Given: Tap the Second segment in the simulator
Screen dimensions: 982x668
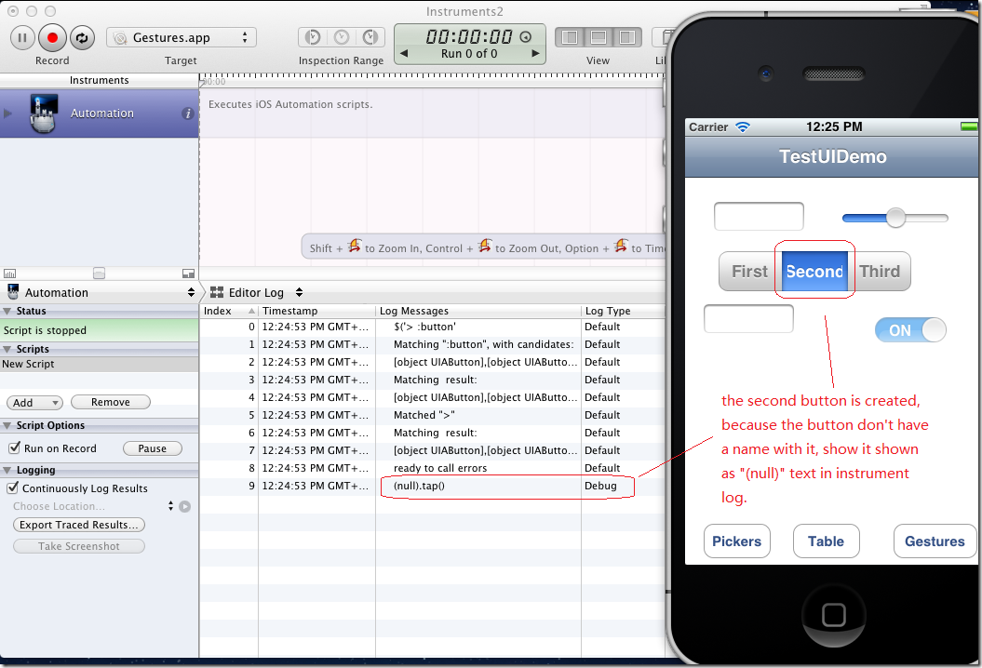Looking at the screenshot, I should (814, 271).
